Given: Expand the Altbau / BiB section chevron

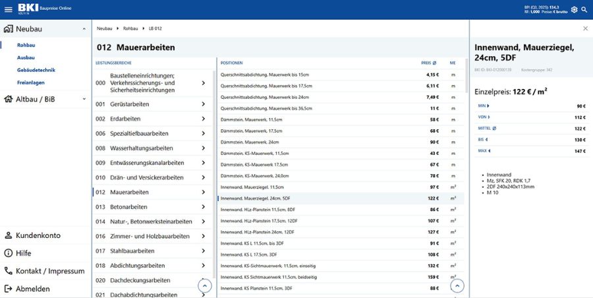Looking at the screenshot, I should (x=84, y=99).
